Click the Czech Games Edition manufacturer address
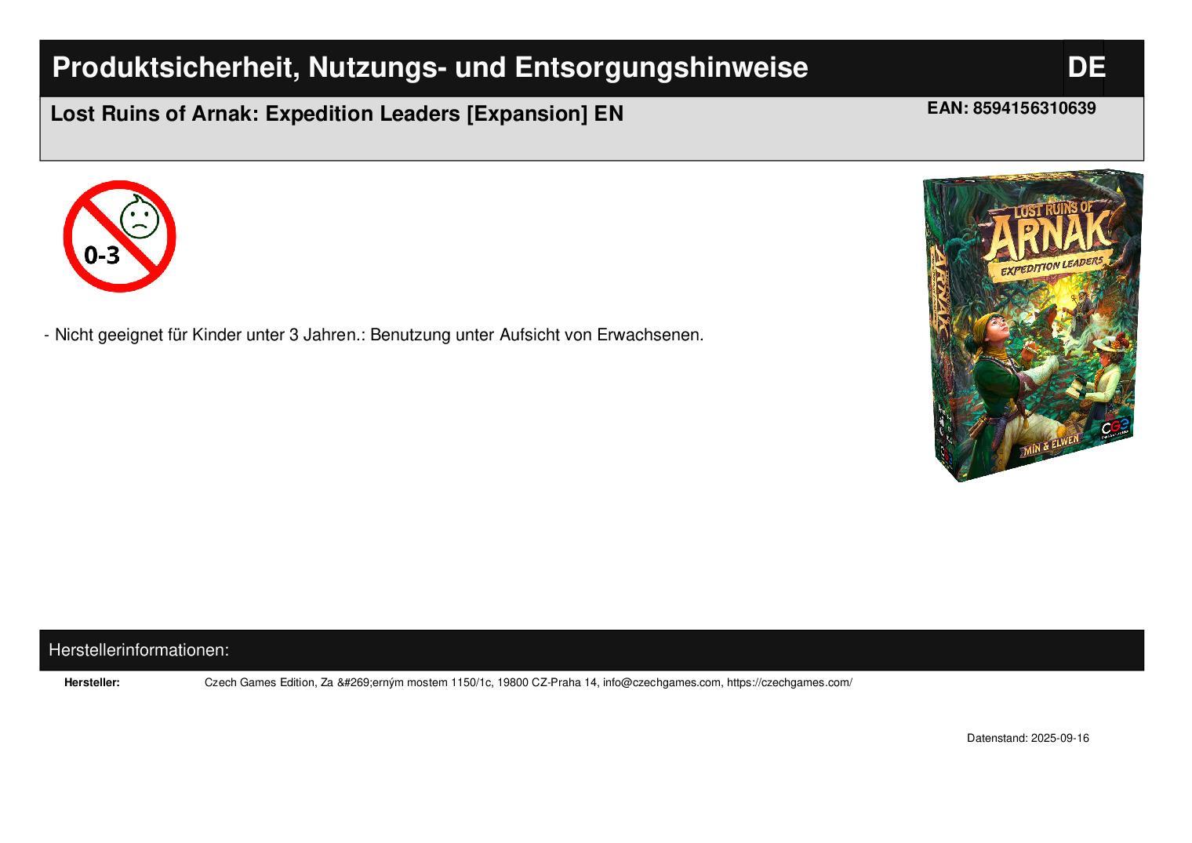Image resolution: width=1192 pixels, height=843 pixels. tap(402, 682)
